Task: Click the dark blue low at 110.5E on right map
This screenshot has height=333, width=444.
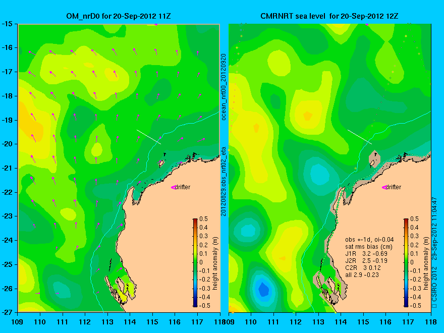Action: 263,290
